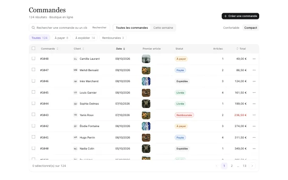
Task: Open actions menu for order #1043
Action: pos(254,115)
